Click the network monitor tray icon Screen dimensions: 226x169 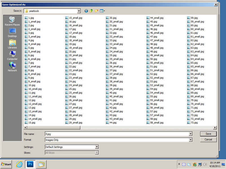200,164
